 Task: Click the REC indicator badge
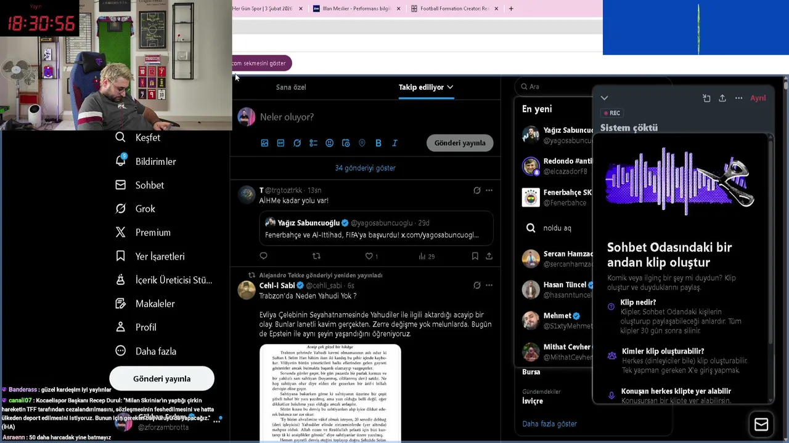(612, 113)
